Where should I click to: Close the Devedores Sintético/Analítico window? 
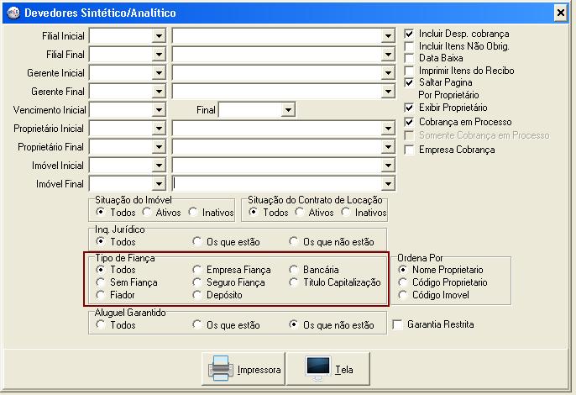[561, 13]
